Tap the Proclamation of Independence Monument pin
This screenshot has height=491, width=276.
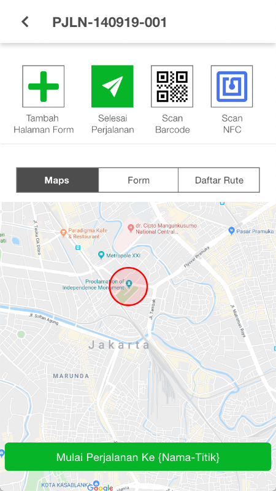[128, 284]
